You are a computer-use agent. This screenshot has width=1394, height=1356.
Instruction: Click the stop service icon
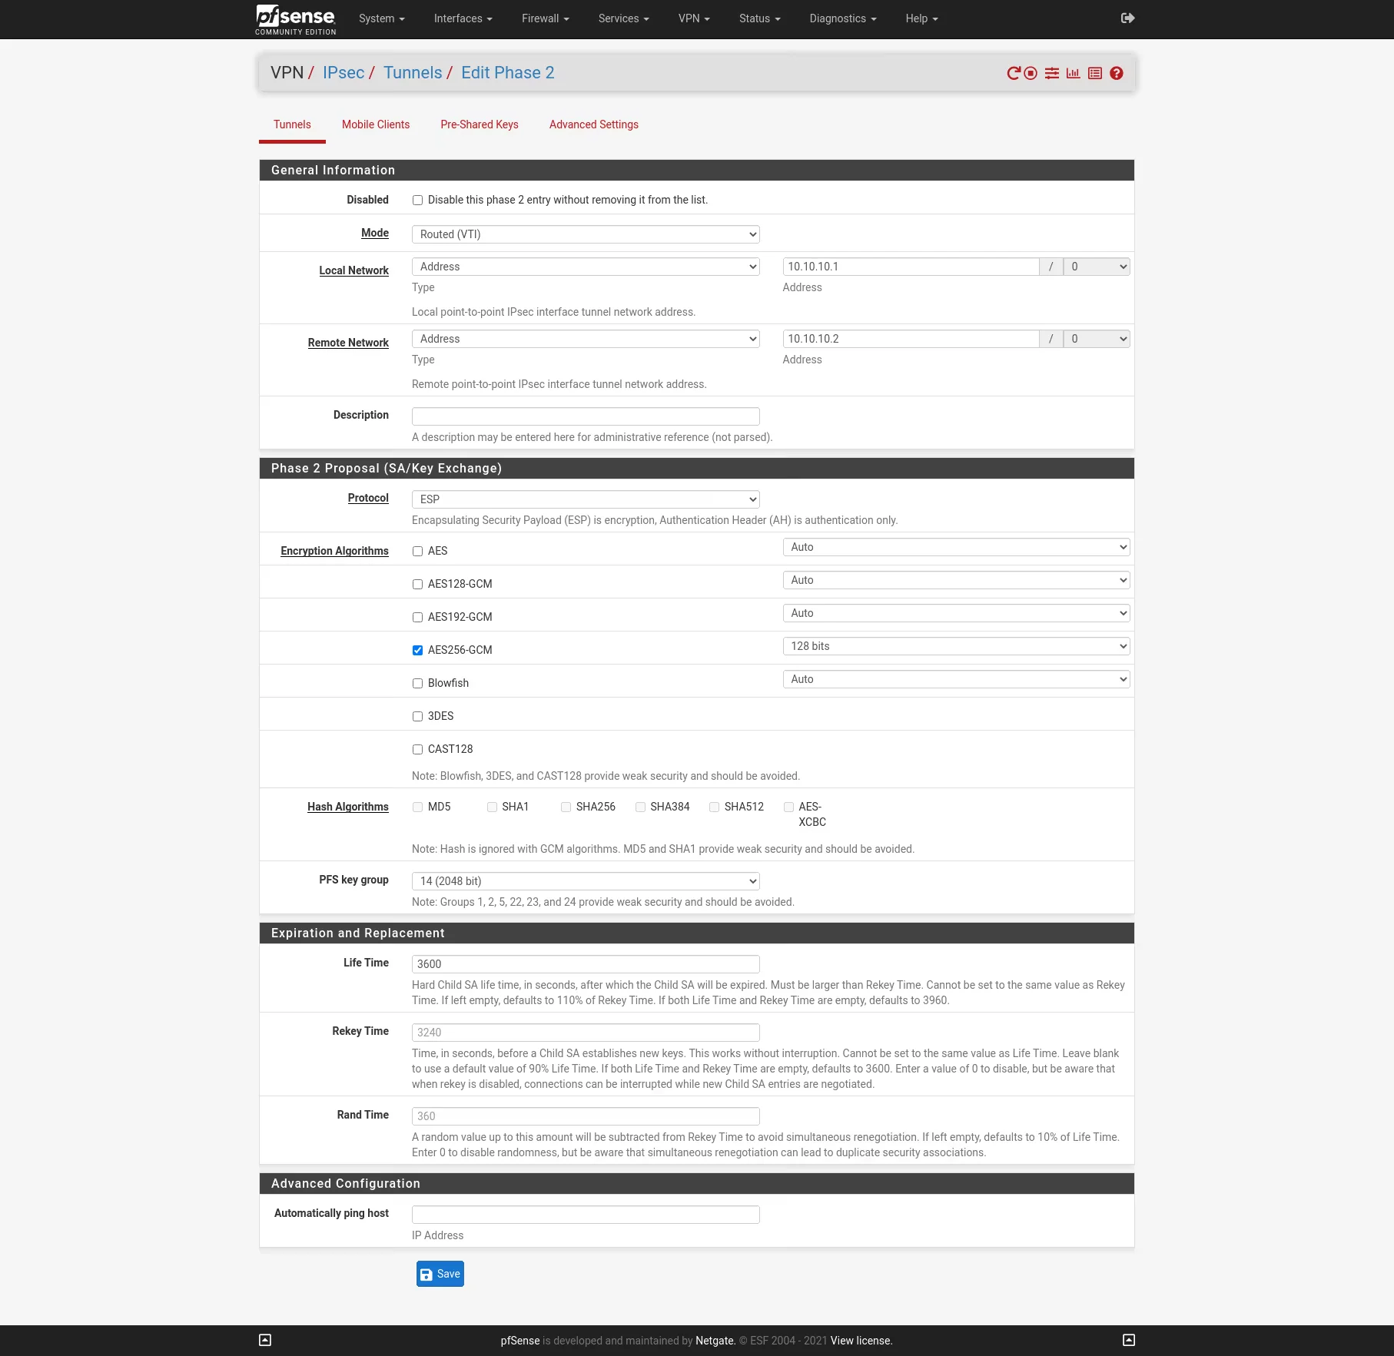coord(1031,73)
